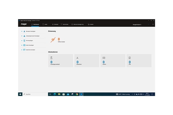
Task: Expand the plus next to Nachricht schreiben
Action: [21, 50]
